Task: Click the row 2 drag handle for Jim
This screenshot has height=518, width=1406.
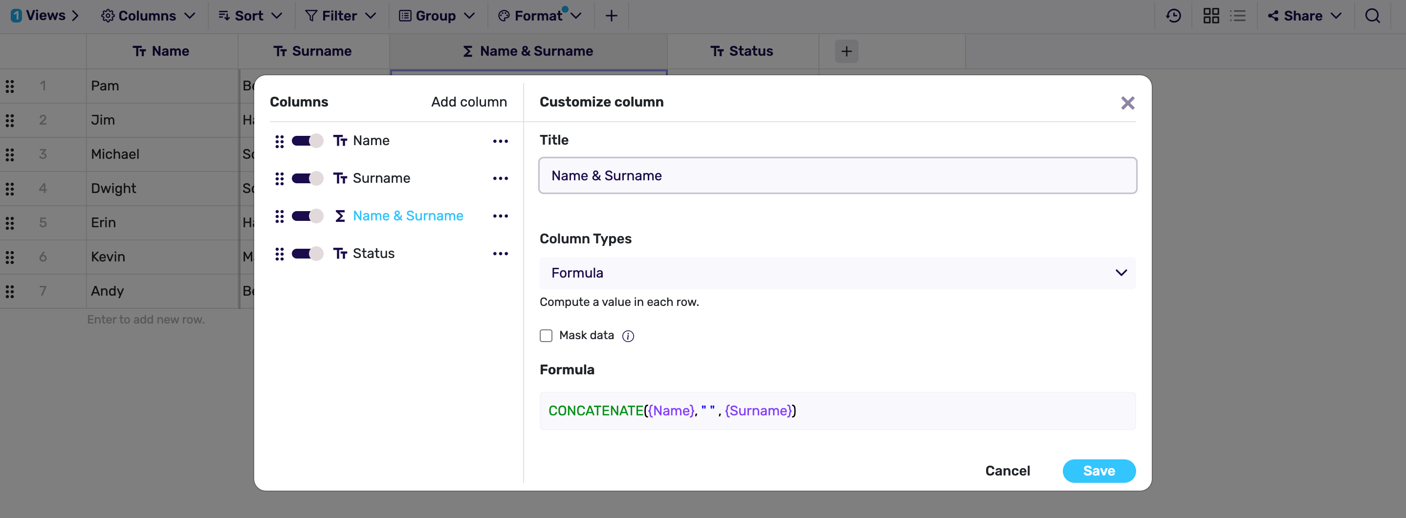Action: click(10, 120)
